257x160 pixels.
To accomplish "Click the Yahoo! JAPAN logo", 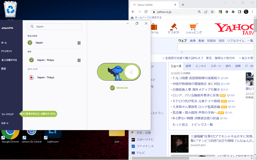I will [x=235, y=29].
